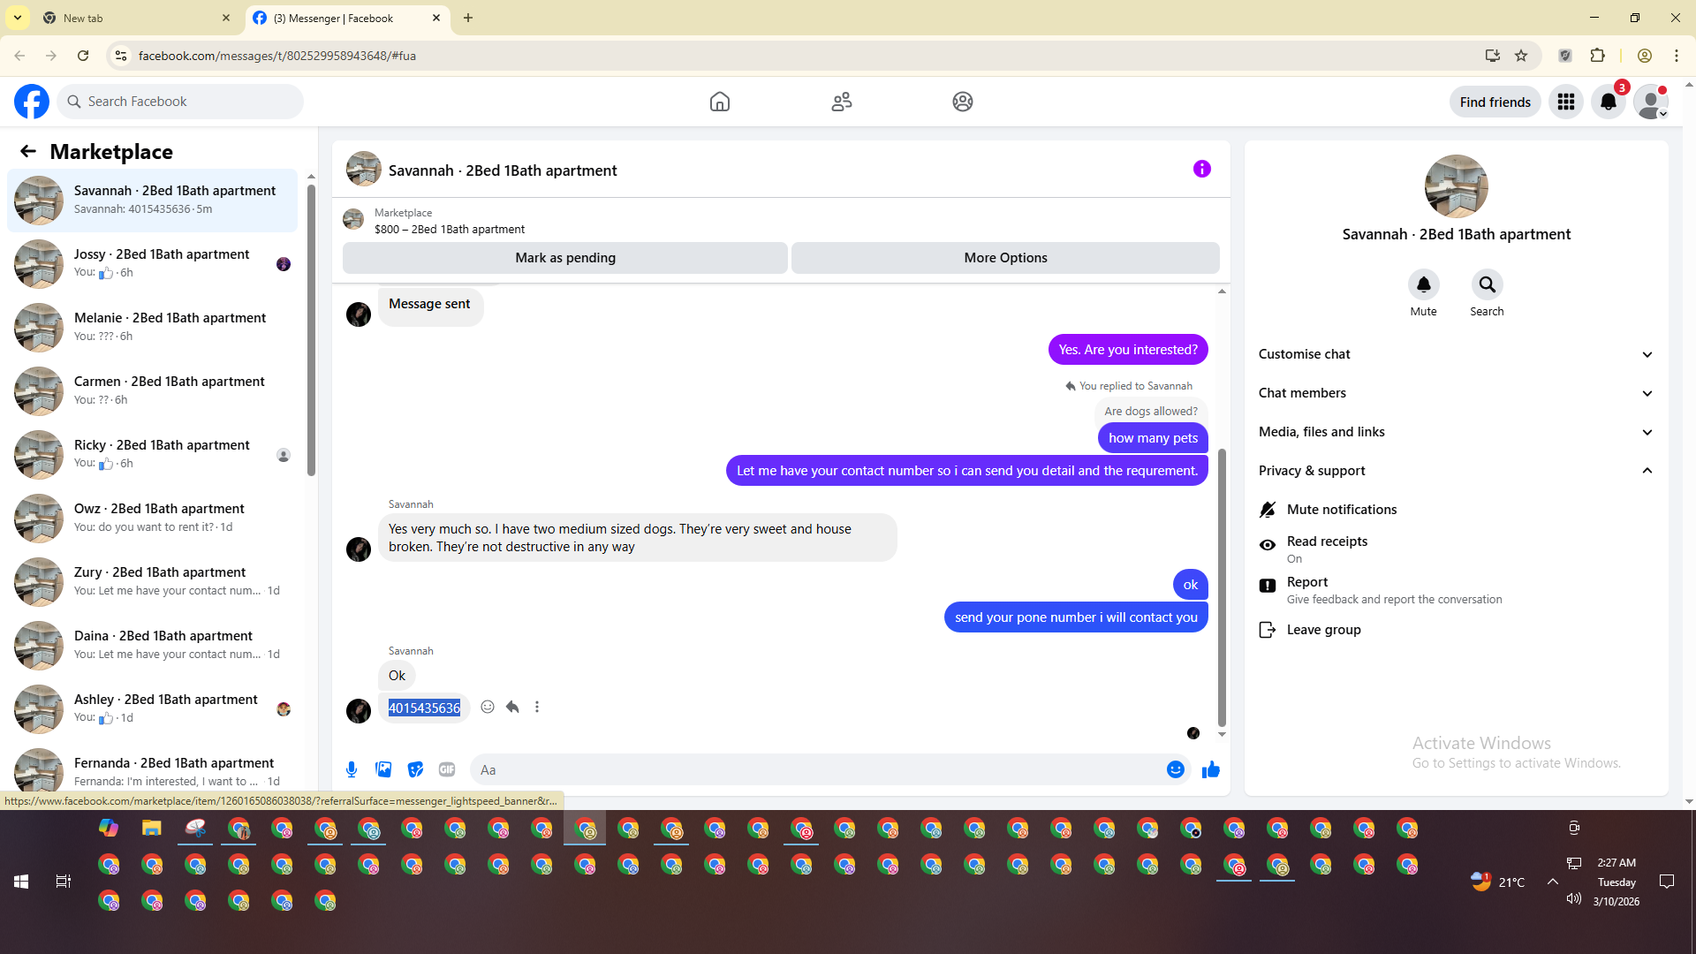Screen dimensions: 1696x954
Task: Toggle conversation information panel
Action: tap(1201, 169)
